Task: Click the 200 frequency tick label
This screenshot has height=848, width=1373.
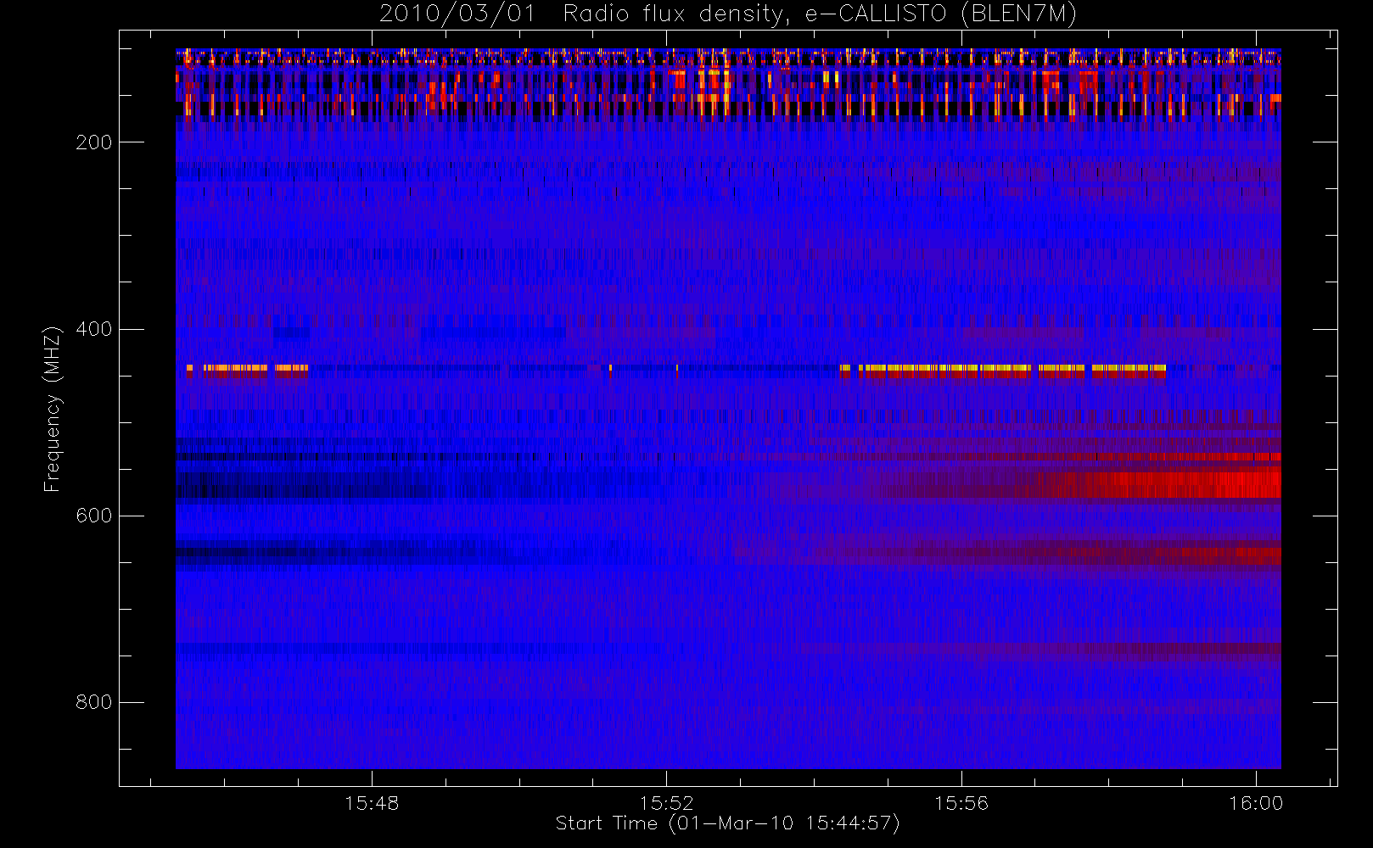Action: pos(93,142)
